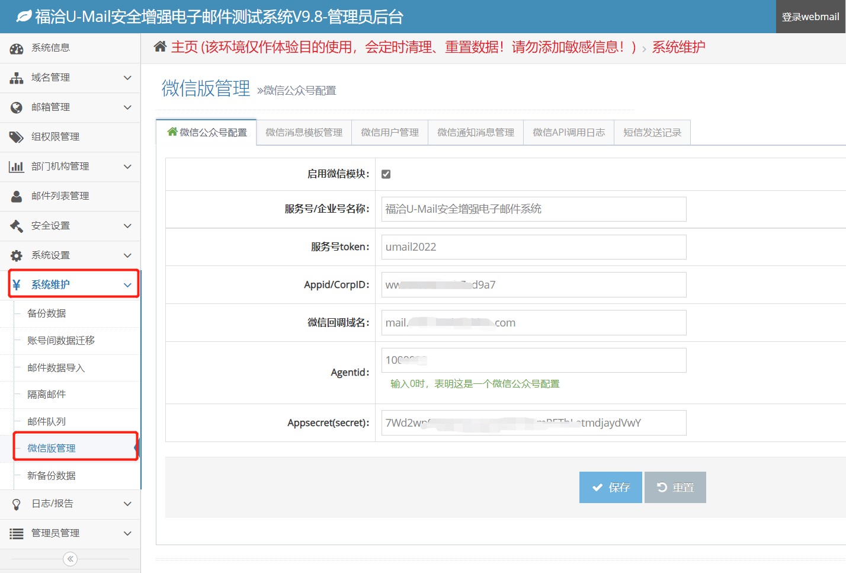
Task: Open 备份数据 in the sidebar submenu
Action: [47, 313]
